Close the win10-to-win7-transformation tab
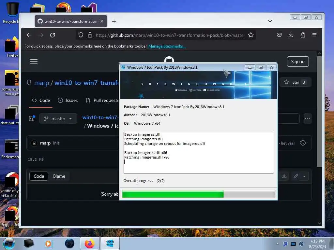The height and width of the screenshot is (250, 334). [102, 21]
